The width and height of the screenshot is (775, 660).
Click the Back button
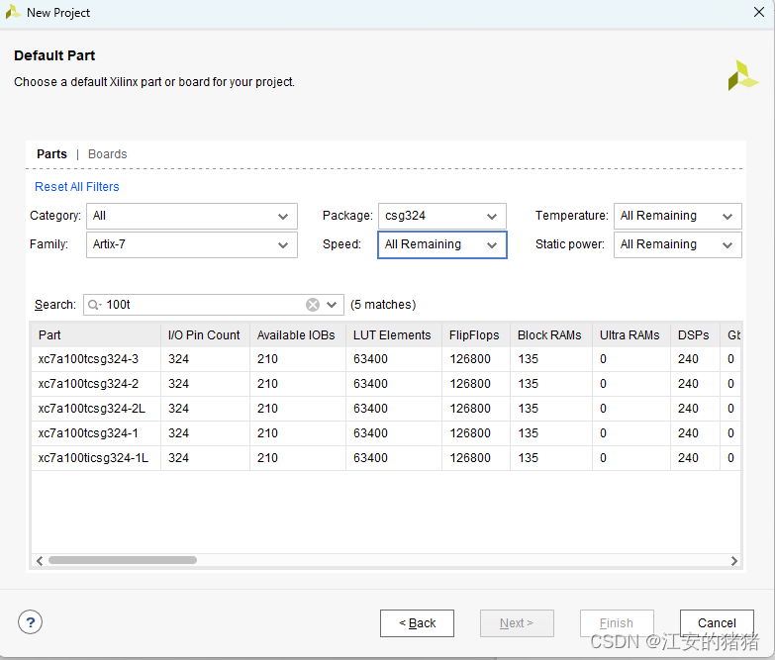pyautogui.click(x=417, y=623)
